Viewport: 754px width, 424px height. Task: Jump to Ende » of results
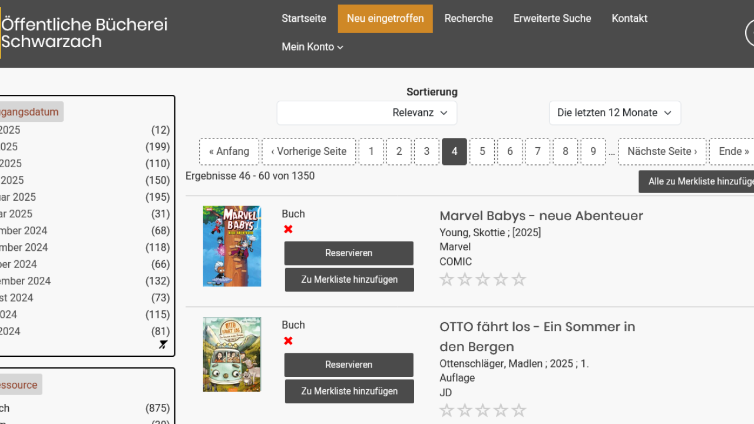(732, 152)
